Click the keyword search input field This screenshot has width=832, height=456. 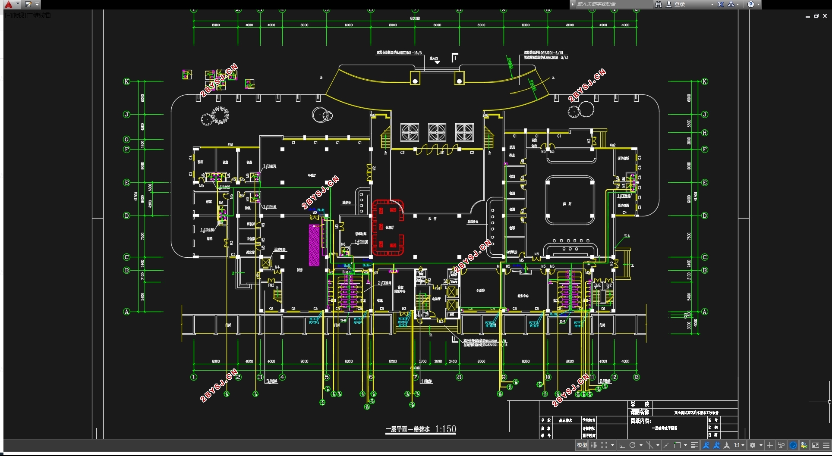pos(614,4)
